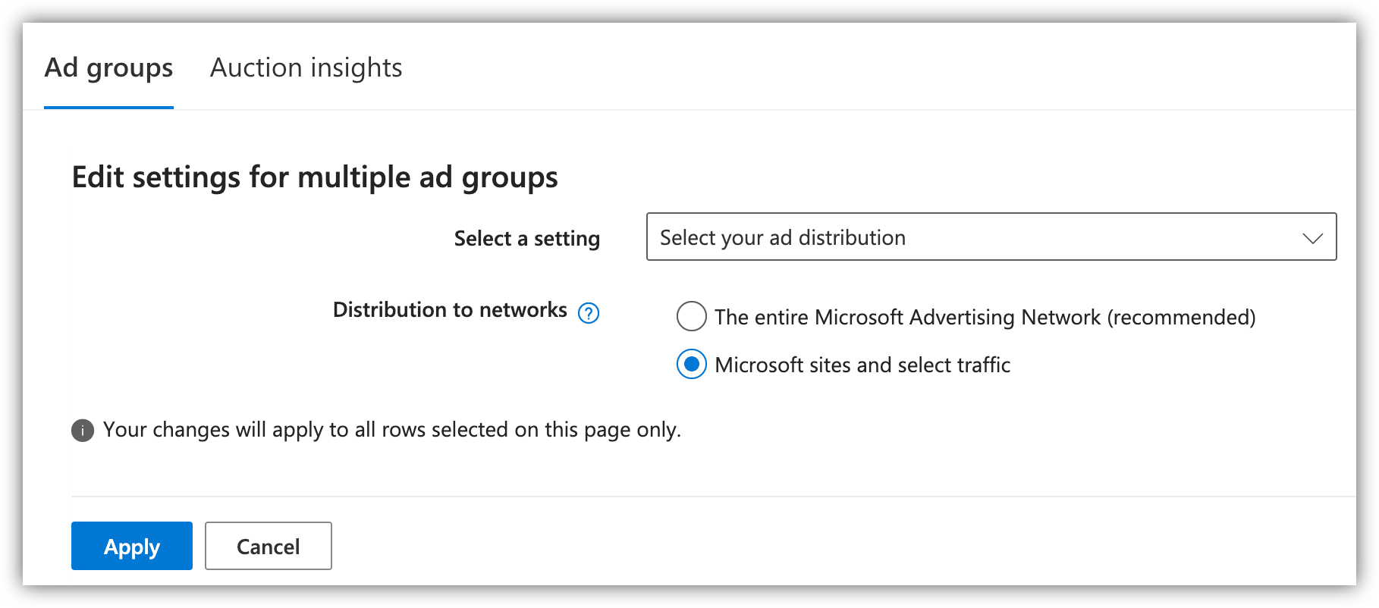Click the 'Distribution to networks' label text

(450, 310)
